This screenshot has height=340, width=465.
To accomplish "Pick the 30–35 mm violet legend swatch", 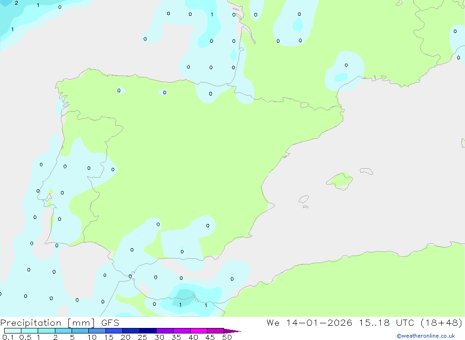I will 165,331.
